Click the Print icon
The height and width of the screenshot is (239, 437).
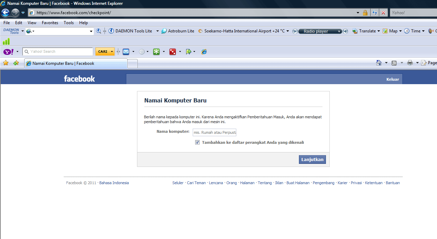click(x=410, y=63)
